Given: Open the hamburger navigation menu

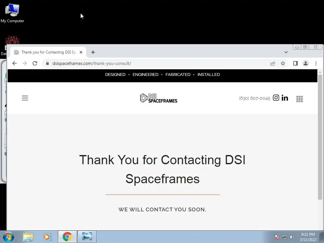Looking at the screenshot, I should [x=25, y=98].
